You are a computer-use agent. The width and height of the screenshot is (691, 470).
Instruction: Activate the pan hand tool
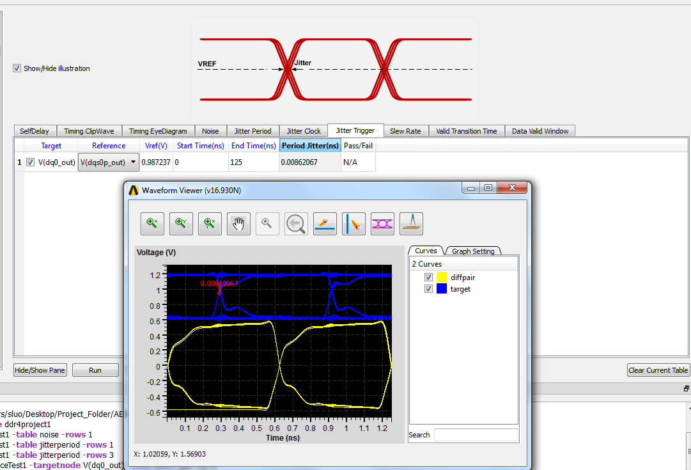pos(238,223)
